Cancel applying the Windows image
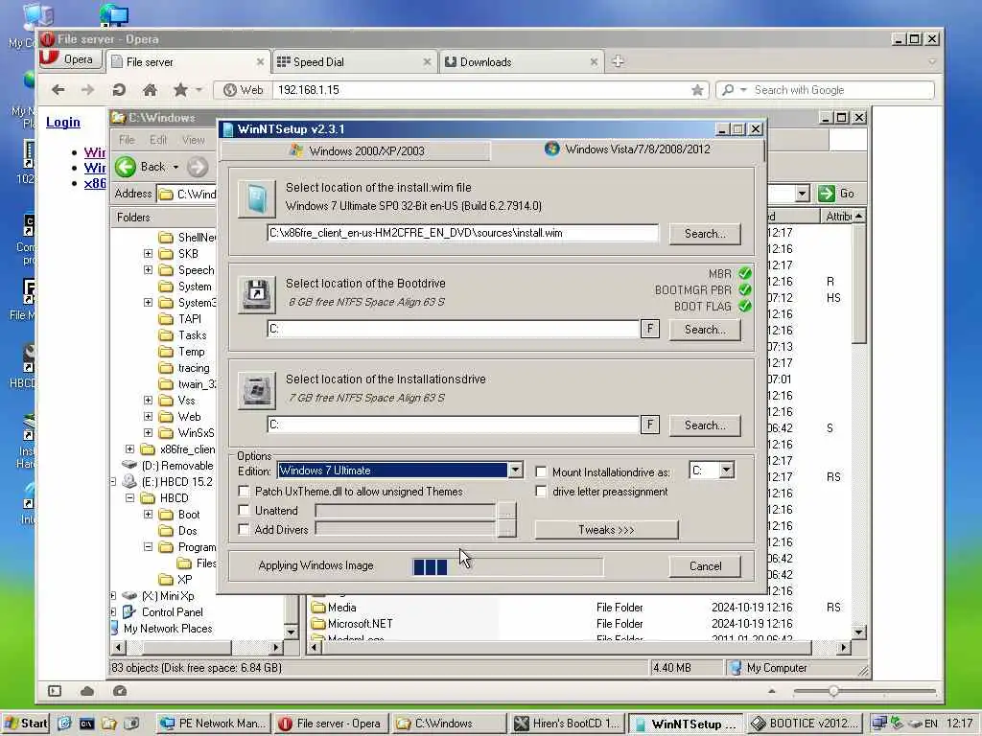Viewport: 982px width, 736px height. coord(705,565)
